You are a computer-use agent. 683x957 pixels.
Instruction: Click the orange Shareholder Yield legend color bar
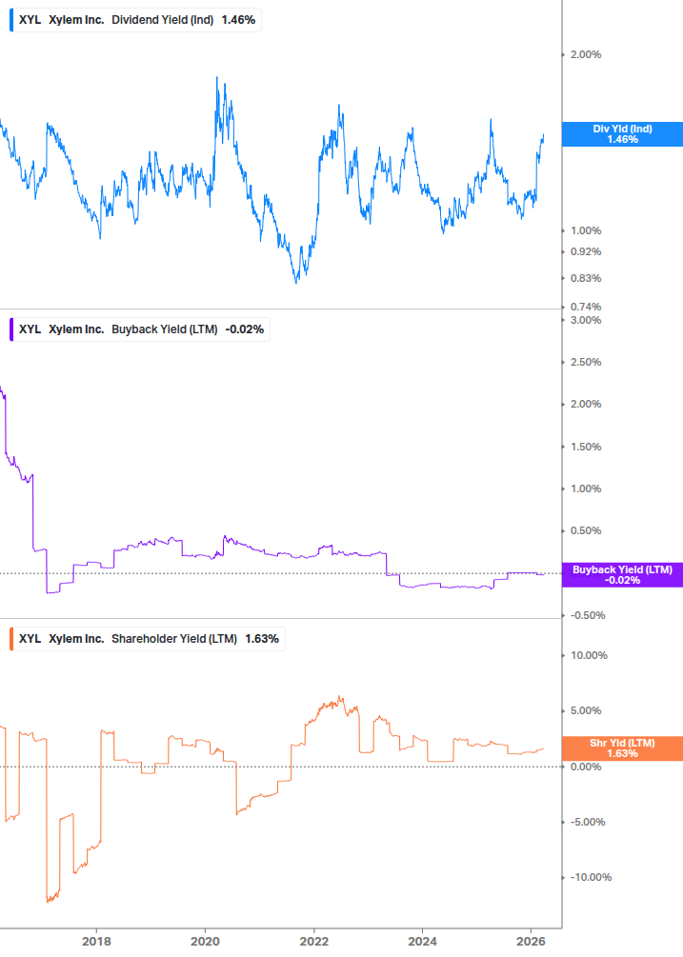click(11, 638)
